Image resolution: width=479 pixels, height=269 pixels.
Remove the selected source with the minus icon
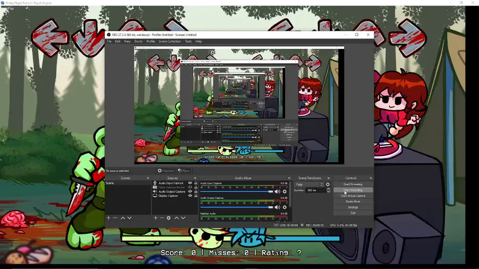point(162,218)
